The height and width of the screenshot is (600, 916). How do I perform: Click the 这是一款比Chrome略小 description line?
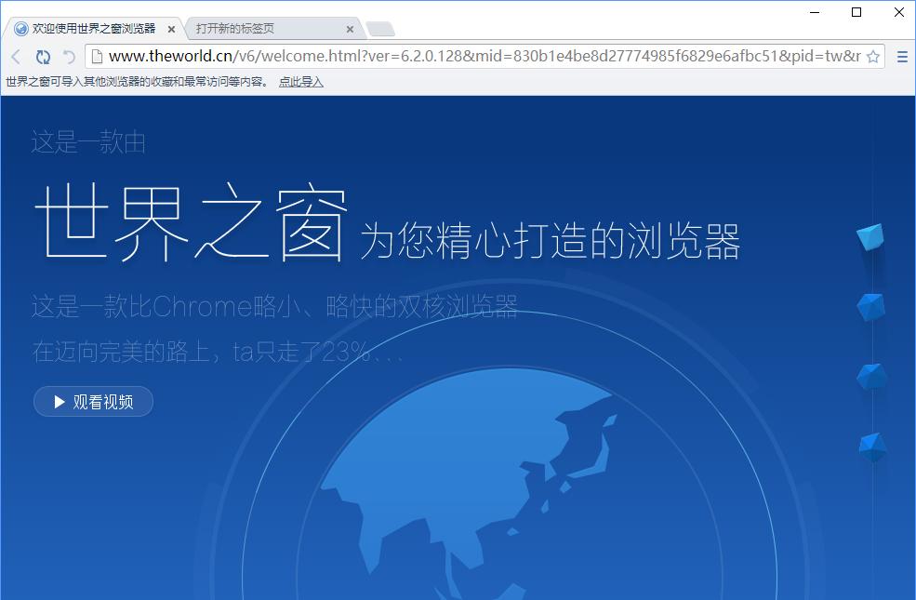(274, 306)
